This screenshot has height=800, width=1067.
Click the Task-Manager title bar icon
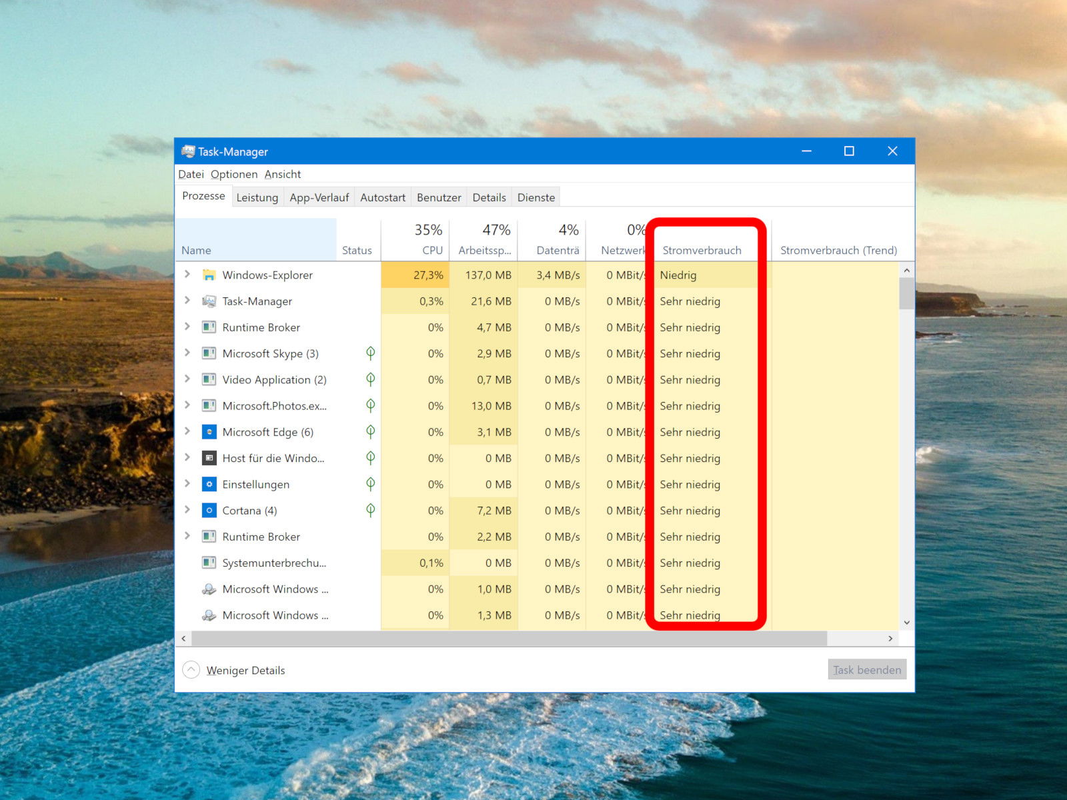pyautogui.click(x=188, y=151)
